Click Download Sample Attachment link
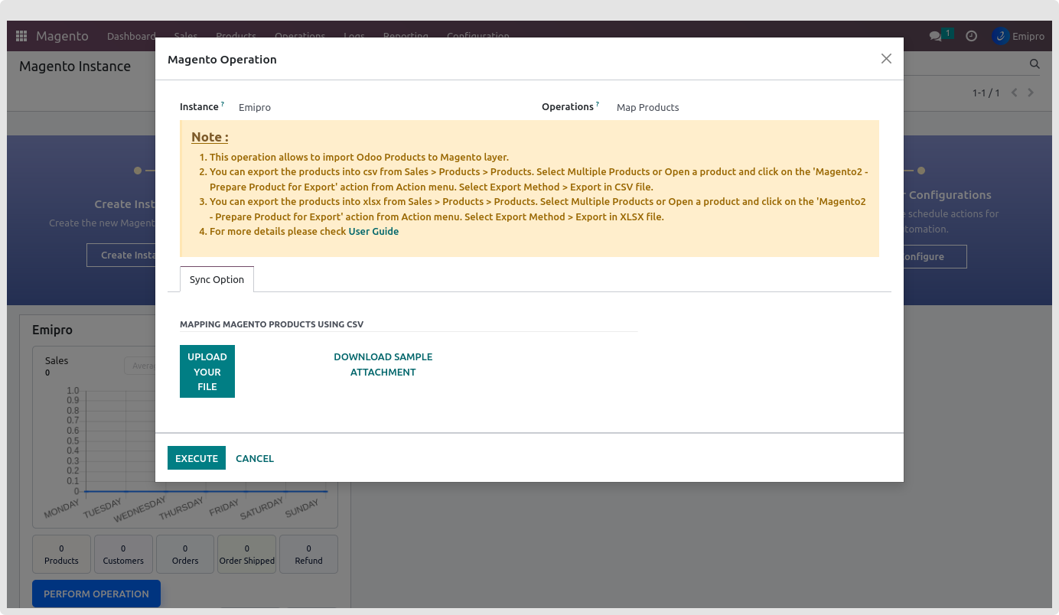This screenshot has height=615, width=1059. [x=383, y=364]
